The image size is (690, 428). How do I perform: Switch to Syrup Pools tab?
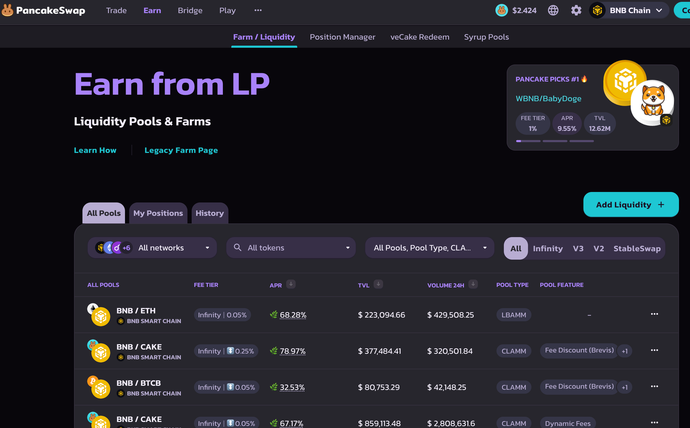pyautogui.click(x=486, y=37)
